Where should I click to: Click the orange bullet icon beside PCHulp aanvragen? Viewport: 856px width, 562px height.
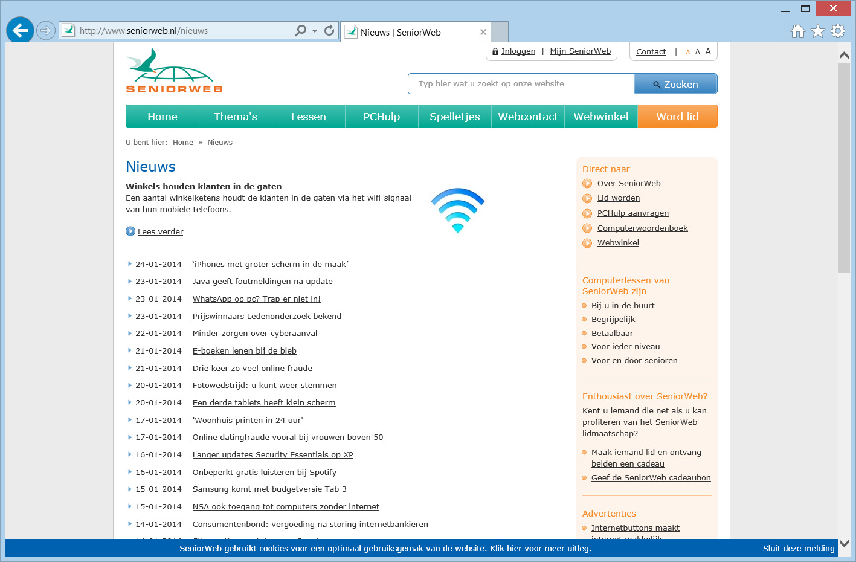coord(587,213)
